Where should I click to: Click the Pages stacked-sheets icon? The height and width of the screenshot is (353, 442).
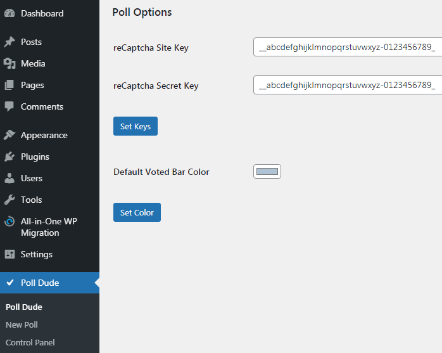click(9, 85)
